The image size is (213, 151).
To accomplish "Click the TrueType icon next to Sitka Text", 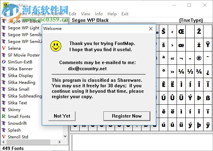I will click(x=4, y=103).
